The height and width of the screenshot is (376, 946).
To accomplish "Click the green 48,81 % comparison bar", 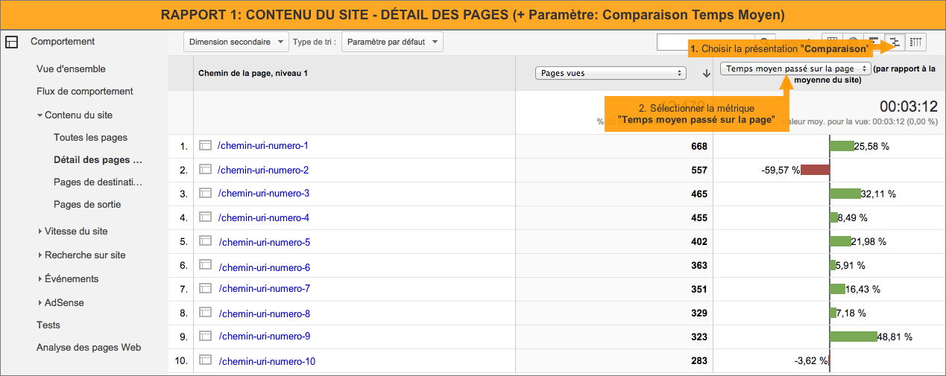I will point(854,337).
